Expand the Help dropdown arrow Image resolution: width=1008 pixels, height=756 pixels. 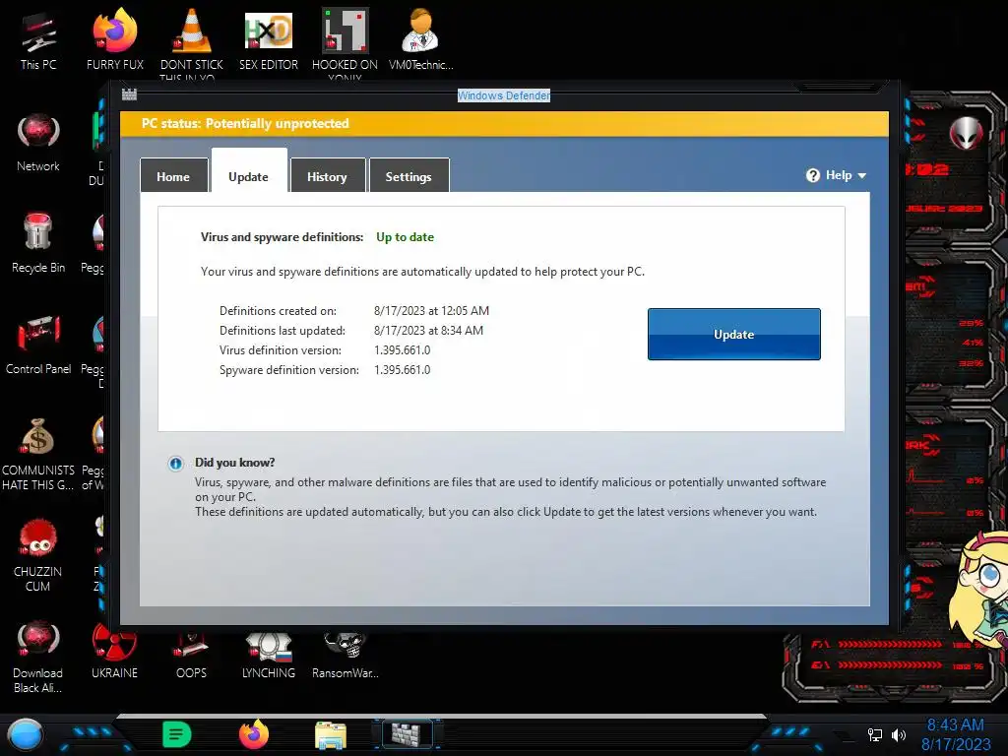[x=862, y=175]
